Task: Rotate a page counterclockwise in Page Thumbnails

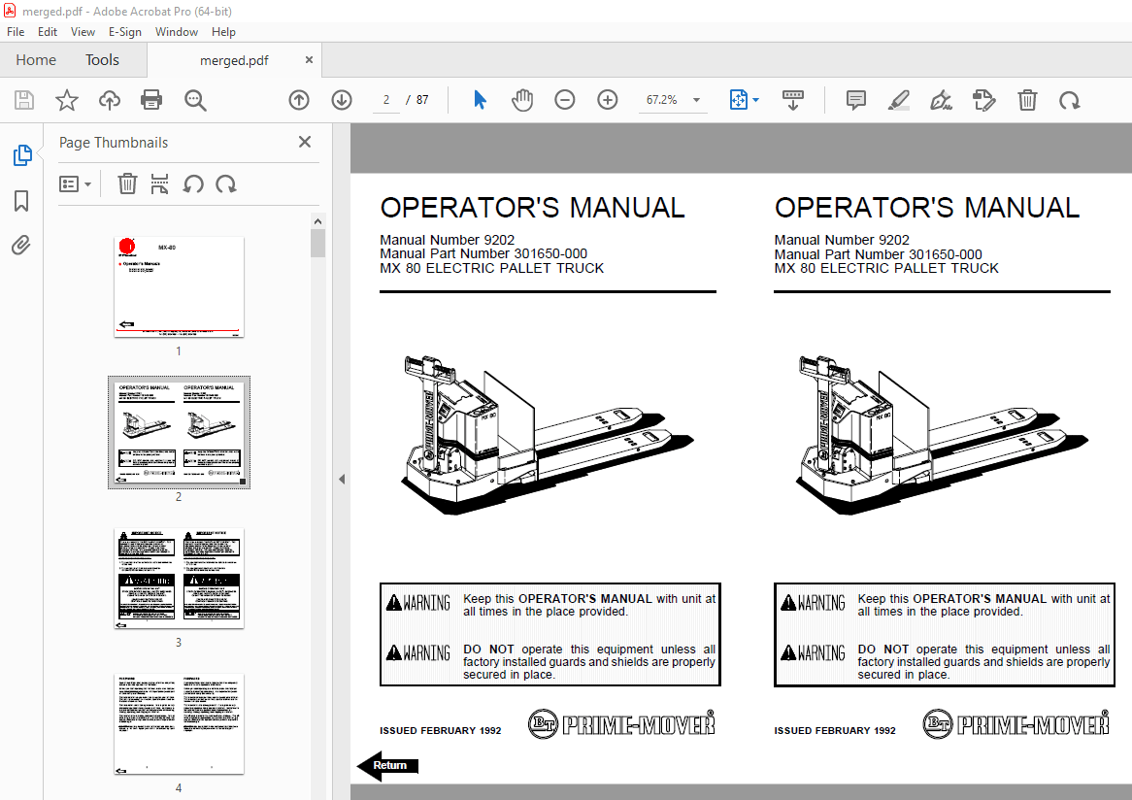Action: pyautogui.click(x=193, y=183)
